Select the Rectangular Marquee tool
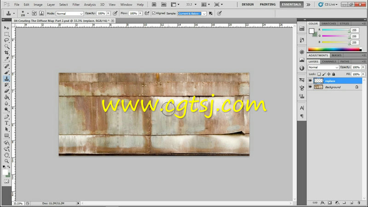368x207 pixels. pos(6,34)
